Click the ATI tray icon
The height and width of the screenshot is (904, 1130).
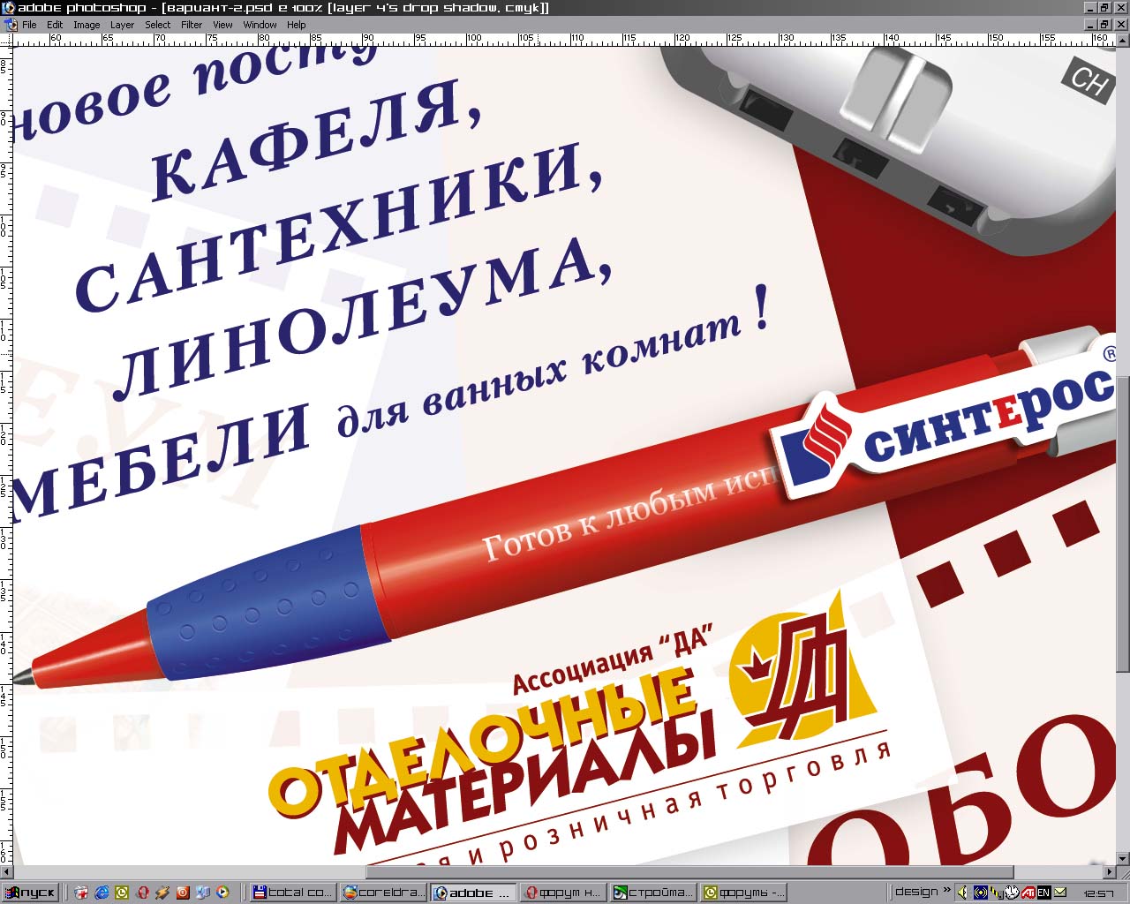coord(1028,893)
